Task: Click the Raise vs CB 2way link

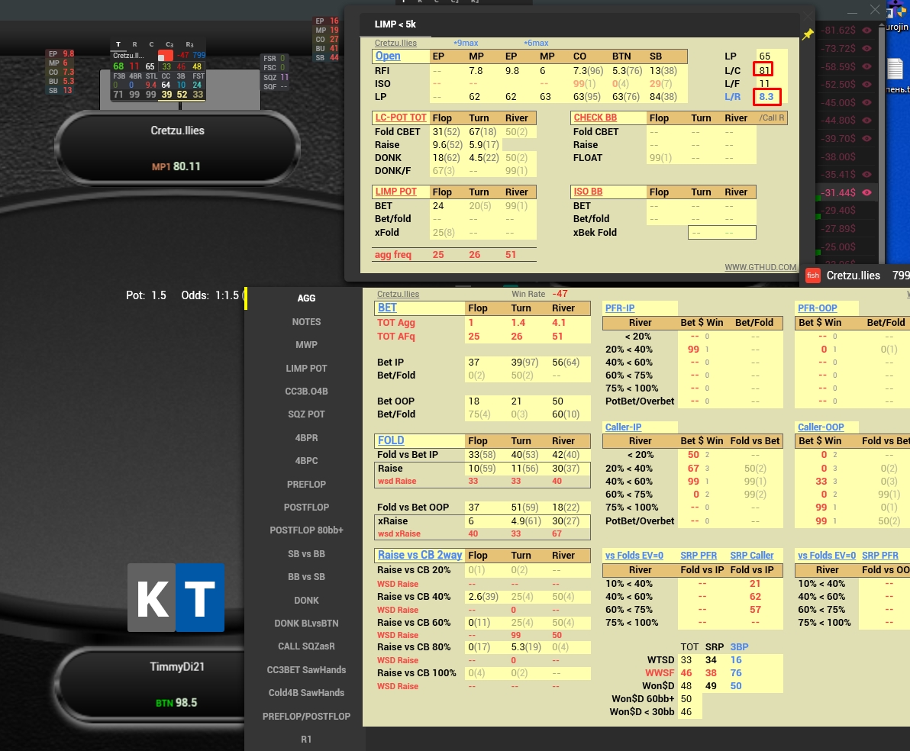Action: point(420,555)
